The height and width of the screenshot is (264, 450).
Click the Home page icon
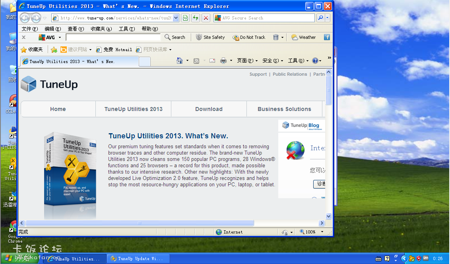[180, 61]
